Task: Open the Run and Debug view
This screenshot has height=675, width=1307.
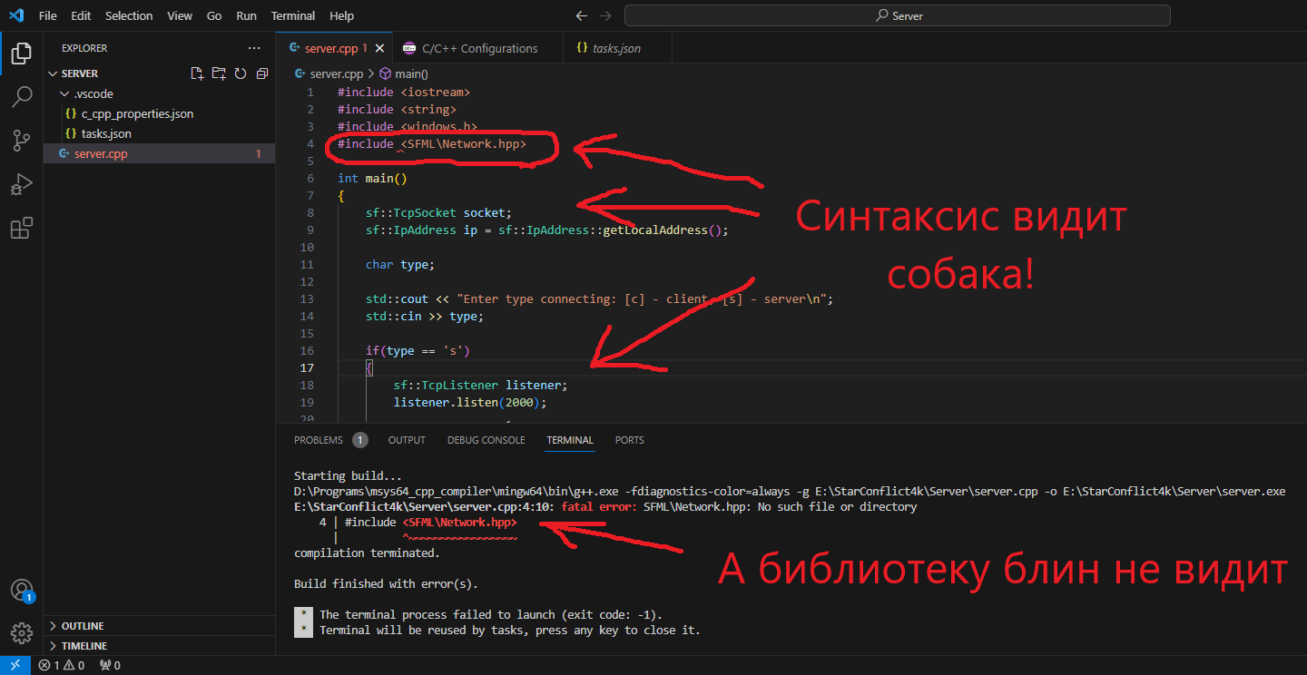Action: point(21,184)
